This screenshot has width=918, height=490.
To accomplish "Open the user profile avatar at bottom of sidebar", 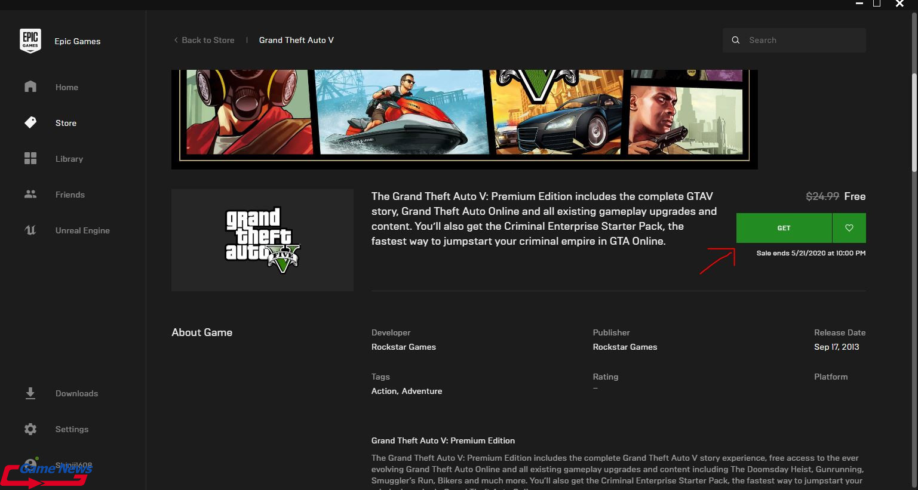I will pyautogui.click(x=30, y=465).
